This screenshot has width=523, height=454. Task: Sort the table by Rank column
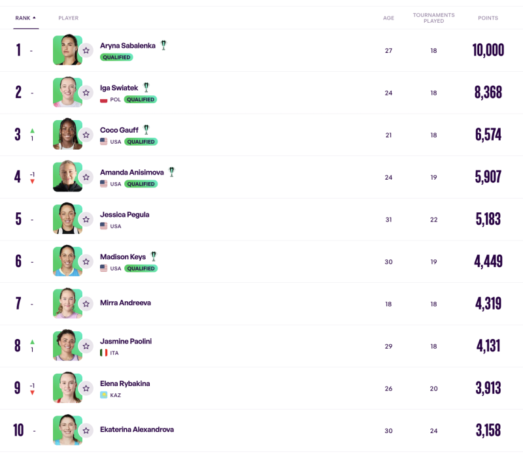click(x=25, y=18)
